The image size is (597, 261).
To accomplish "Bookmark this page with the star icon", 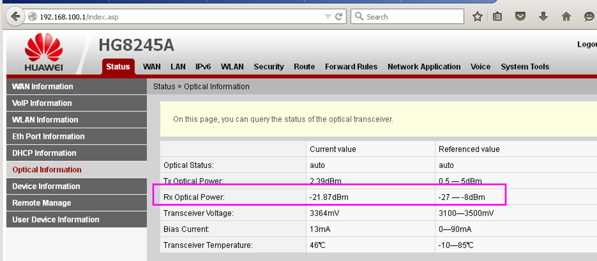I will [x=477, y=17].
